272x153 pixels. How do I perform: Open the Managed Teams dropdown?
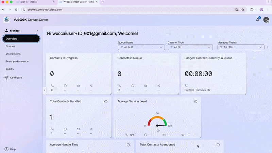[x=241, y=47]
